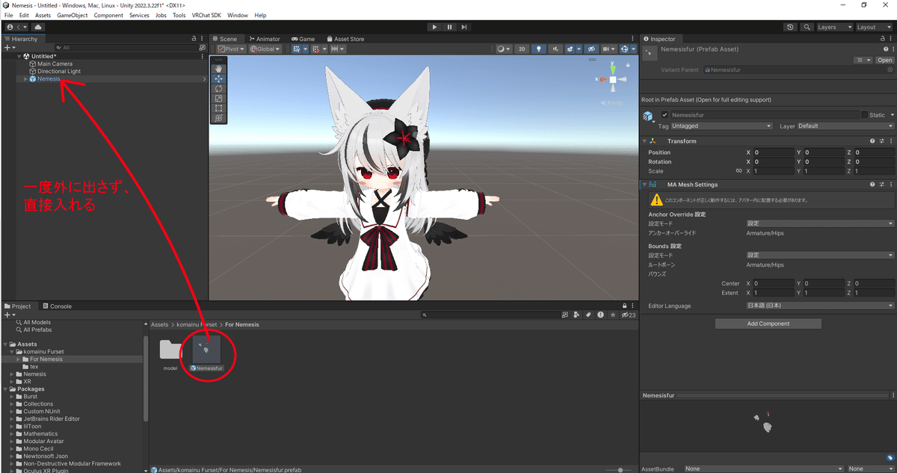This screenshot has width=897, height=473.
Task: Select the Move tool in Scene
Action: click(218, 78)
